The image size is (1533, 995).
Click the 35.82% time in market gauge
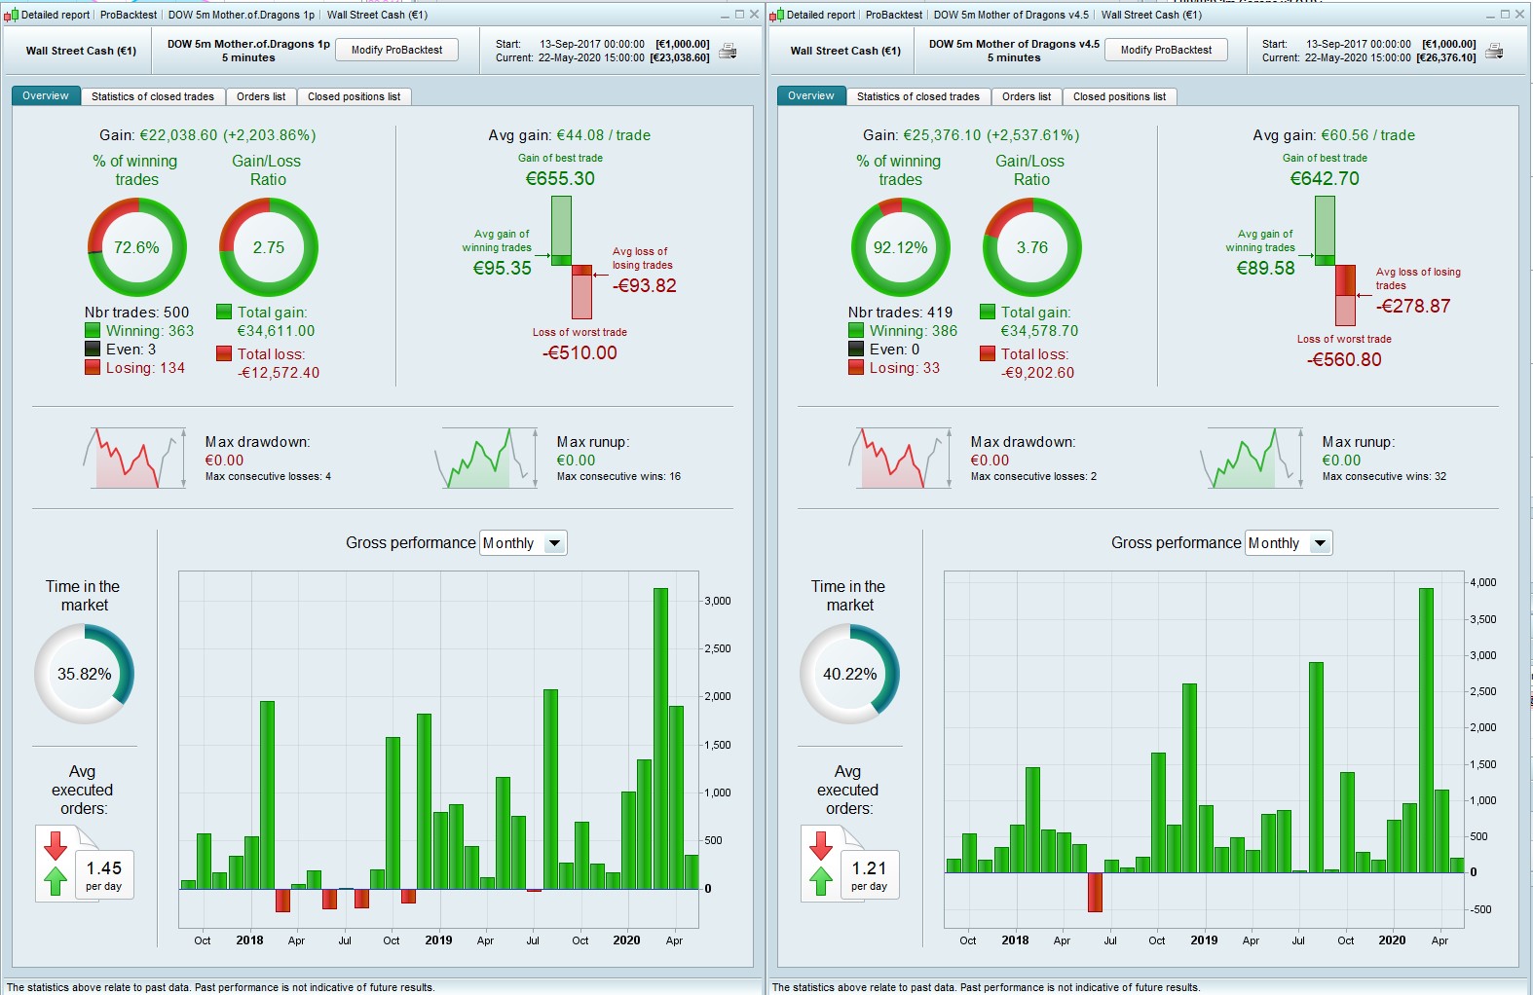pos(84,674)
